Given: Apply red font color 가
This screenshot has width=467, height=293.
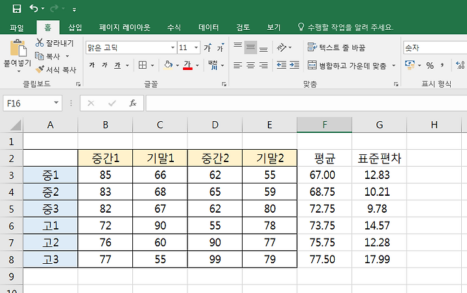Looking at the screenshot, I should click(x=187, y=65).
